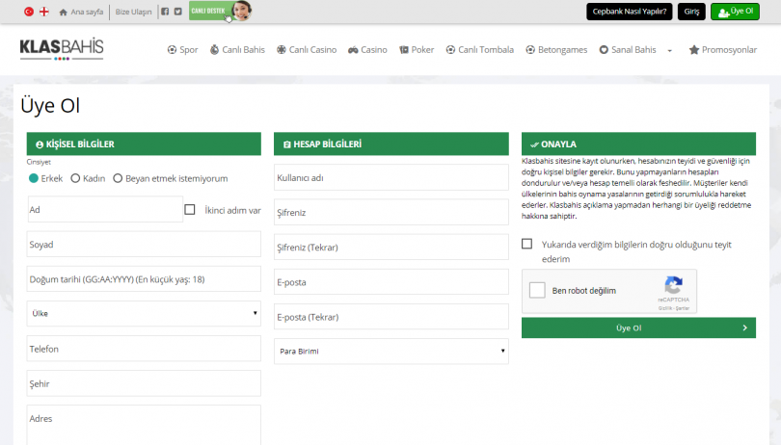This screenshot has height=445, width=781.
Task: Open the Facebook page icon
Action: (165, 12)
